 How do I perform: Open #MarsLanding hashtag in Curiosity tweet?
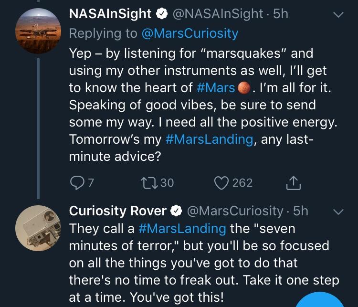click(182, 229)
